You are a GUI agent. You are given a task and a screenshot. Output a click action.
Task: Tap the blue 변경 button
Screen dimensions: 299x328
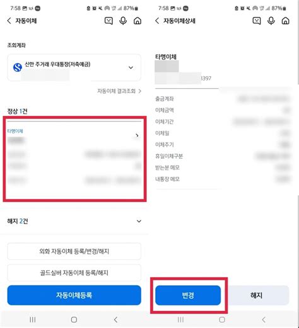point(188,295)
